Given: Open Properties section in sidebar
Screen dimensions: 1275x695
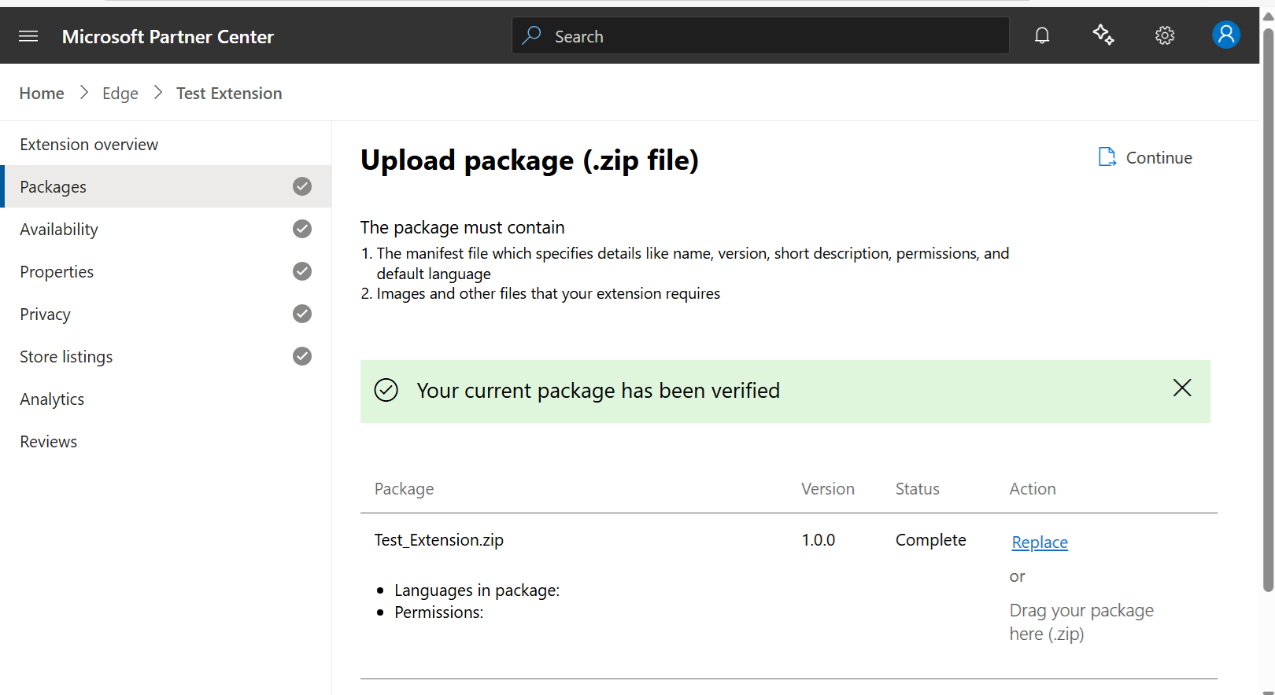Looking at the screenshot, I should [166, 271].
